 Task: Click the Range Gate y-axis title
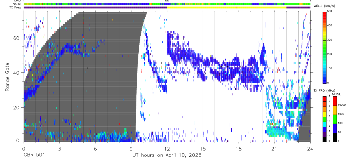click(7, 77)
